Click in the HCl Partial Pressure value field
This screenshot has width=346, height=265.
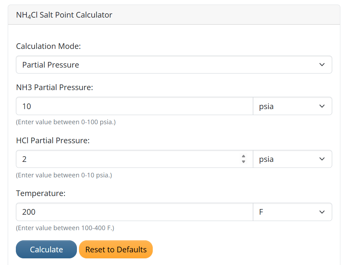tap(127, 159)
